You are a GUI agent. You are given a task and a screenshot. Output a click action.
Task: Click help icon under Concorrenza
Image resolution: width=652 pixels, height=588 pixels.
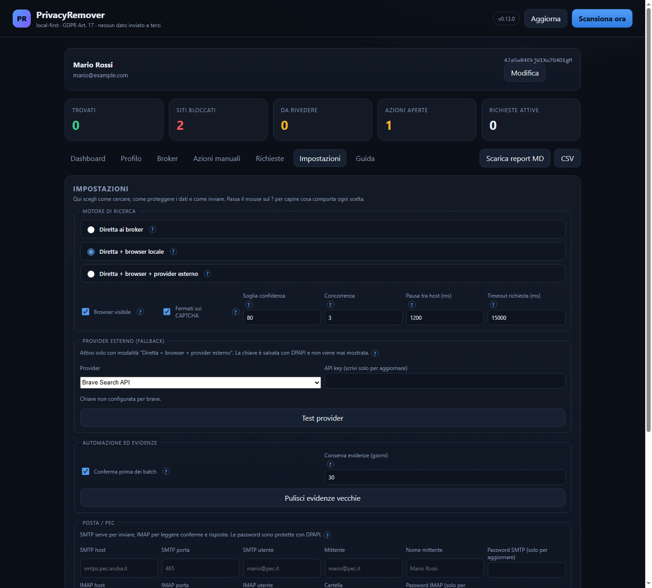[x=331, y=304]
